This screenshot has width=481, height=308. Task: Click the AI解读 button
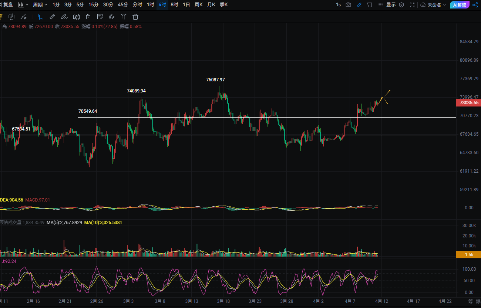tap(460, 5)
